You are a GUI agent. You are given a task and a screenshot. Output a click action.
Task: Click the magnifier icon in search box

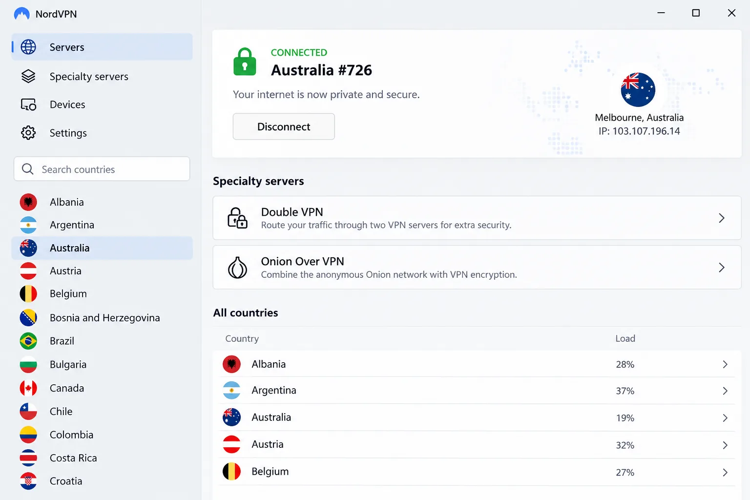tap(28, 169)
